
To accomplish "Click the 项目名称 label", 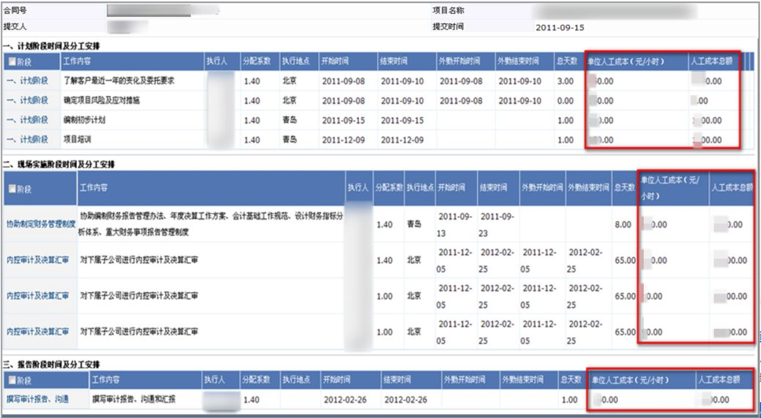I will click(449, 11).
